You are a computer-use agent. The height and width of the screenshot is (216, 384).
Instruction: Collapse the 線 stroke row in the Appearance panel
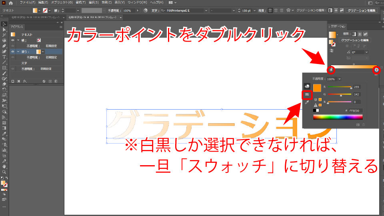click(18, 40)
